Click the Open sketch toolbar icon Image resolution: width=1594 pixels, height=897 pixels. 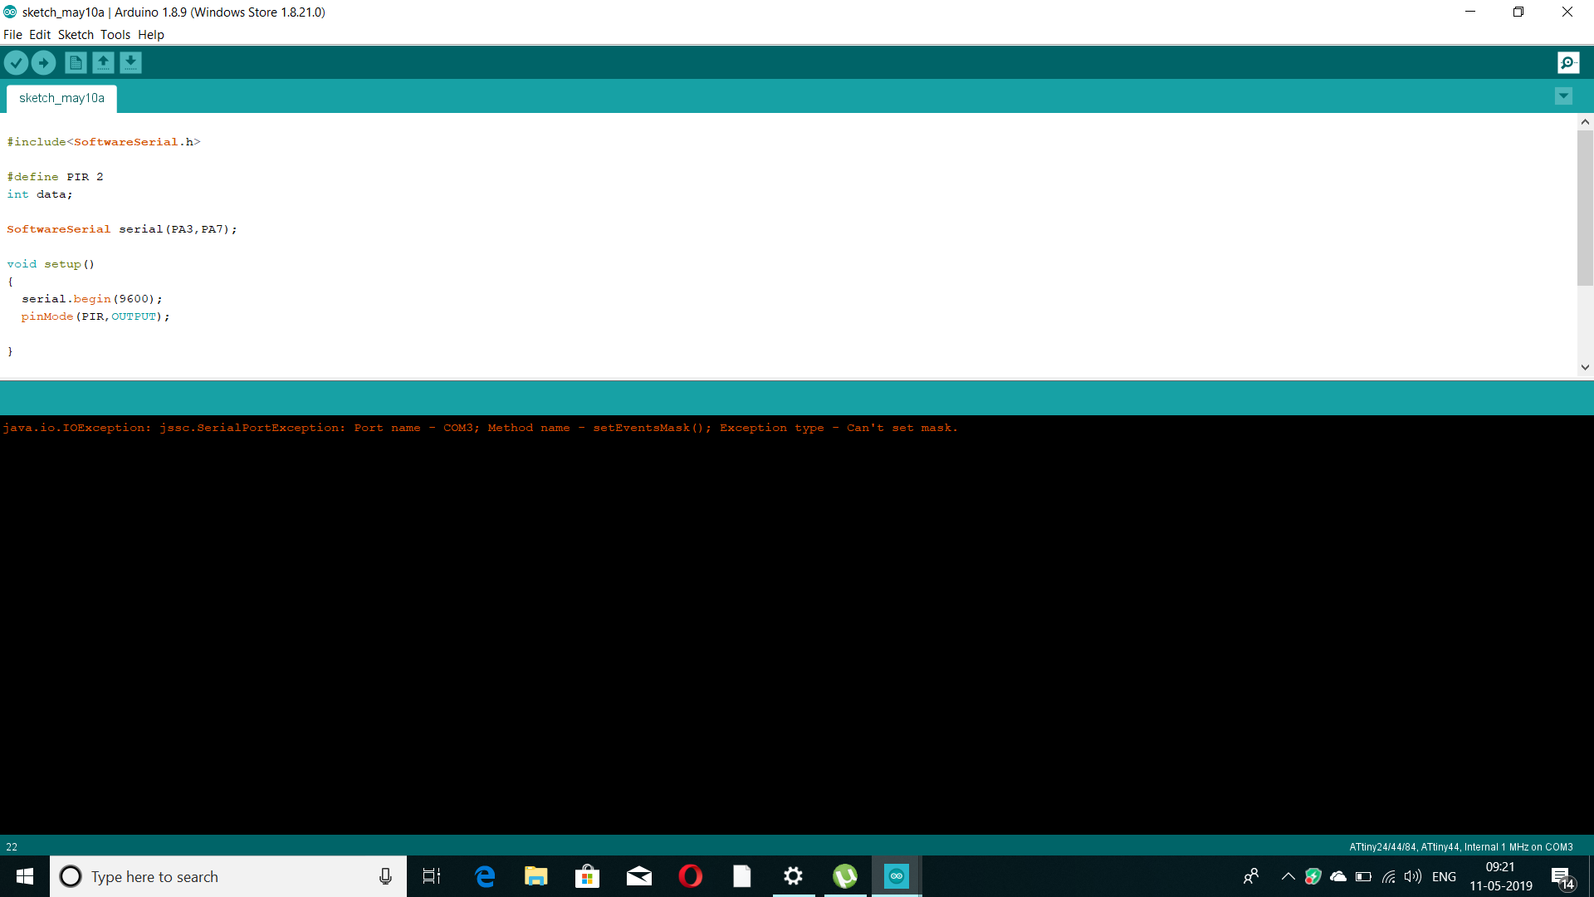click(103, 62)
